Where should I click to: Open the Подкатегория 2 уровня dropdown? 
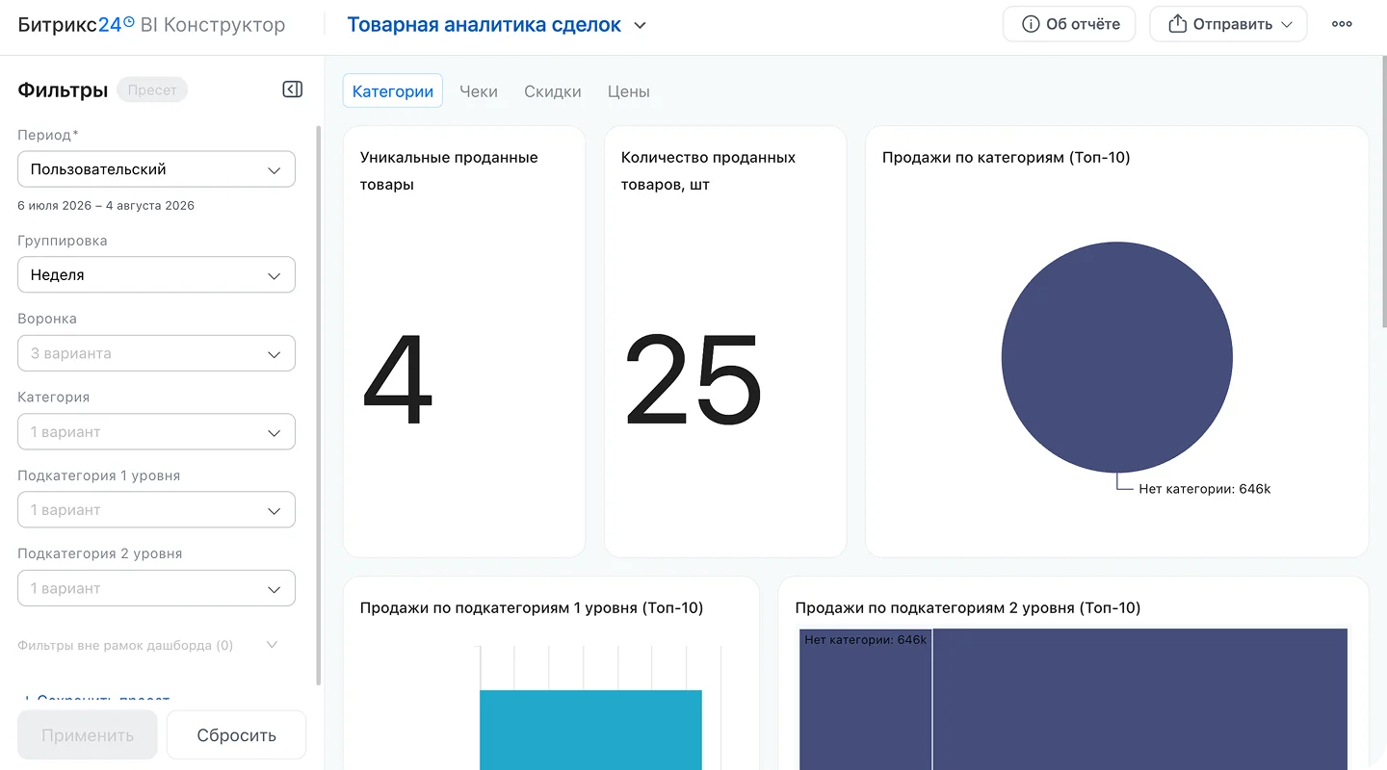(156, 588)
